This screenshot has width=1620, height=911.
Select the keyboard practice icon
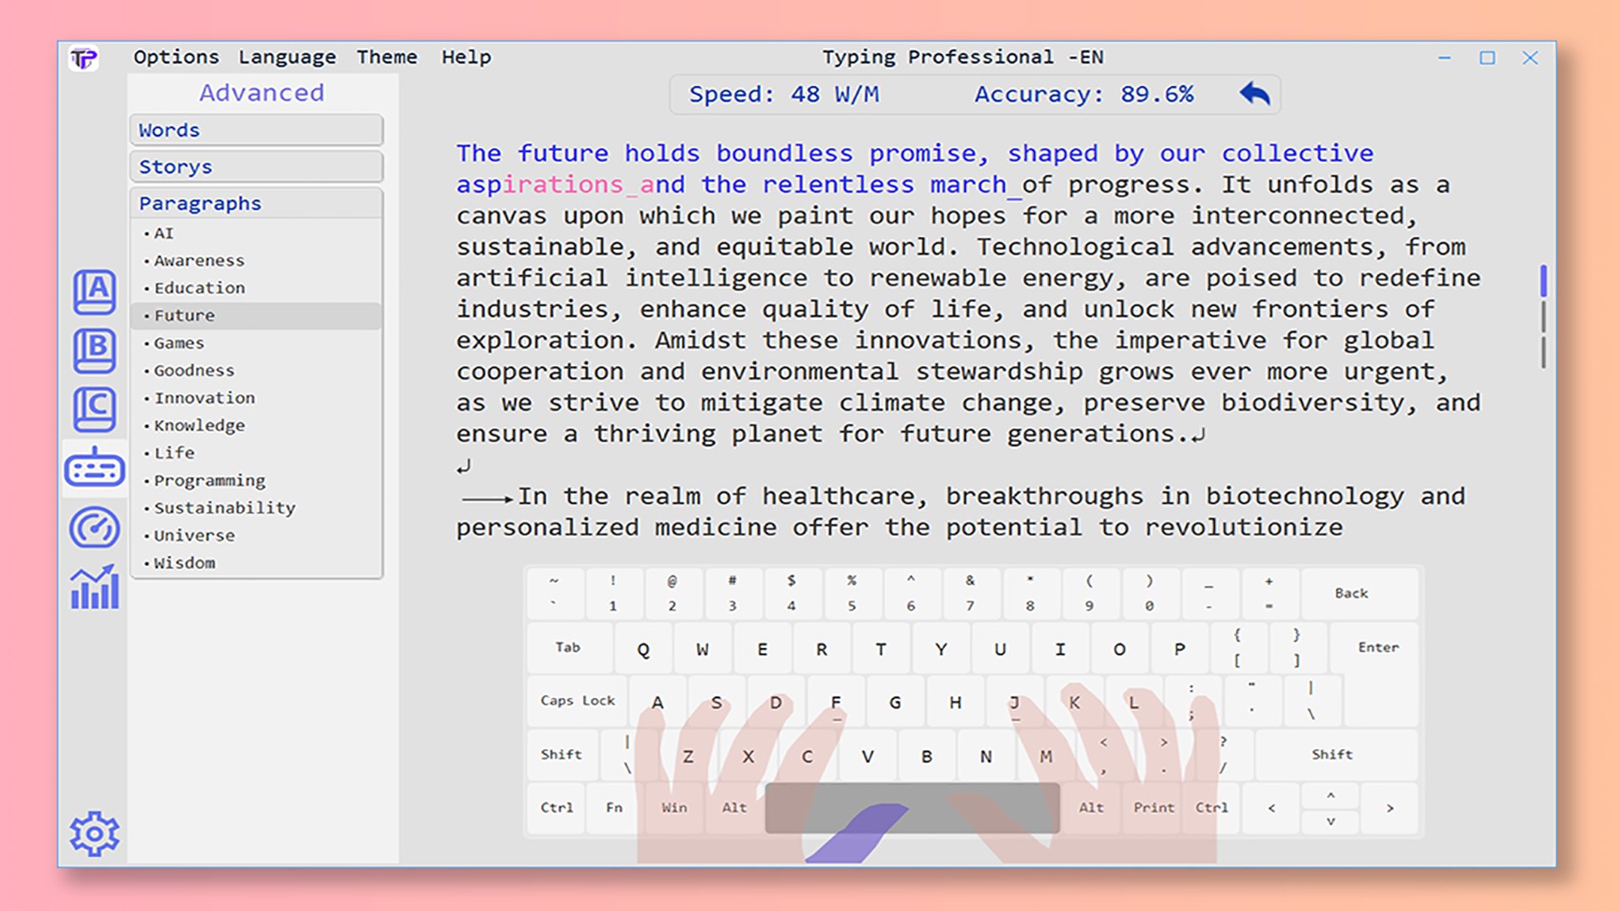94,468
